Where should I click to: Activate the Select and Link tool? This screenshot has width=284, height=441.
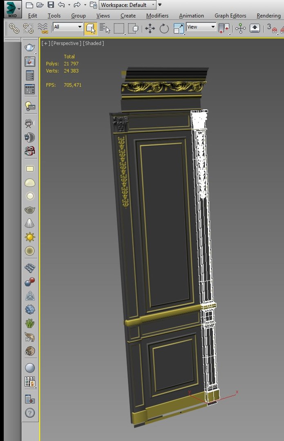point(14,28)
